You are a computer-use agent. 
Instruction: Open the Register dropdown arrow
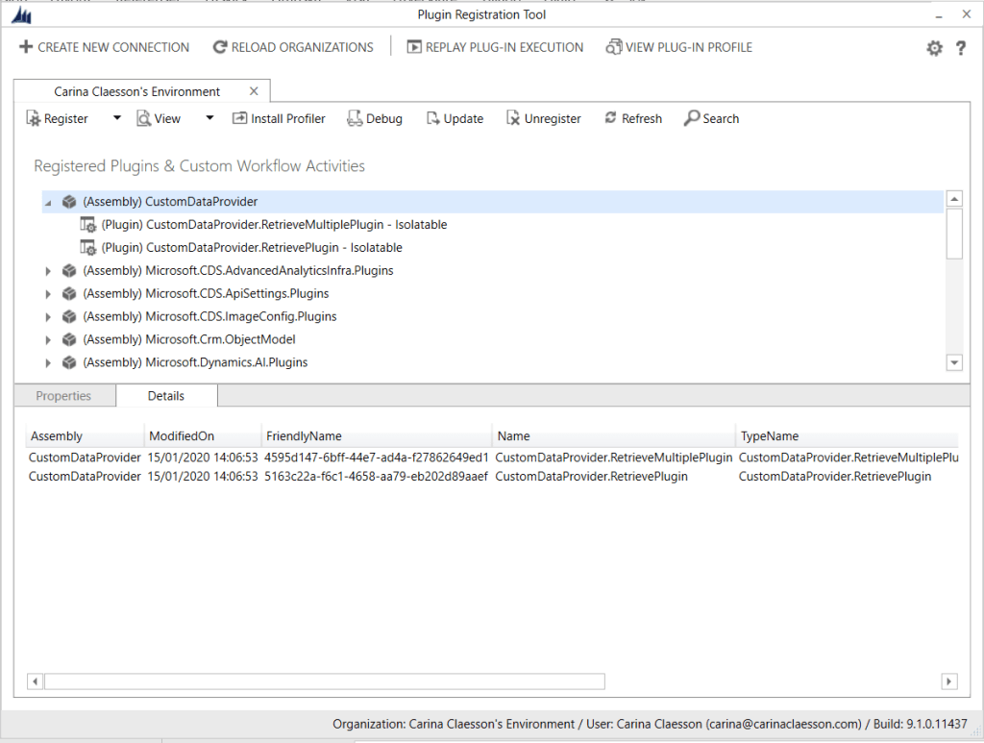(117, 118)
